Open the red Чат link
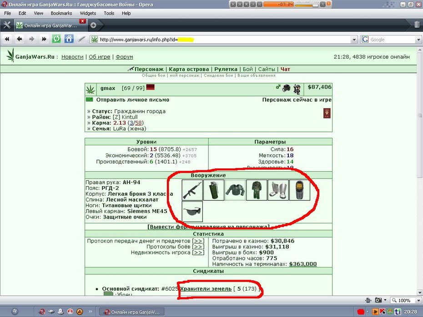The height and width of the screenshot is (317, 423). pos(285,69)
